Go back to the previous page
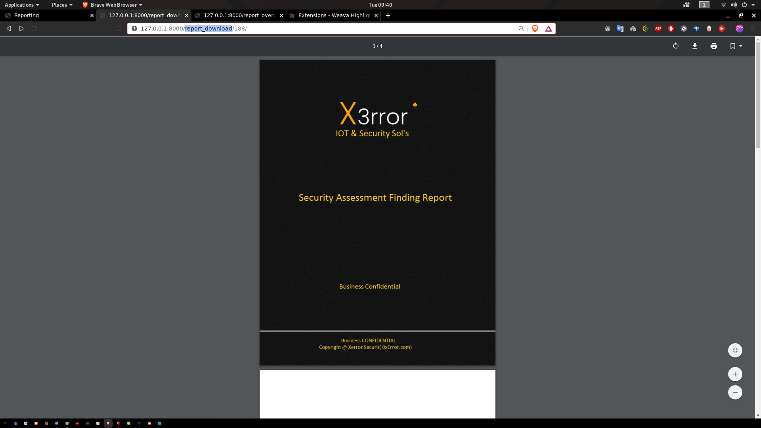 (9, 29)
